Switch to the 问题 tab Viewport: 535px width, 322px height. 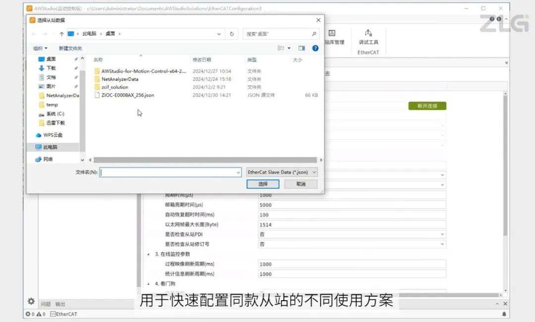click(x=46, y=304)
